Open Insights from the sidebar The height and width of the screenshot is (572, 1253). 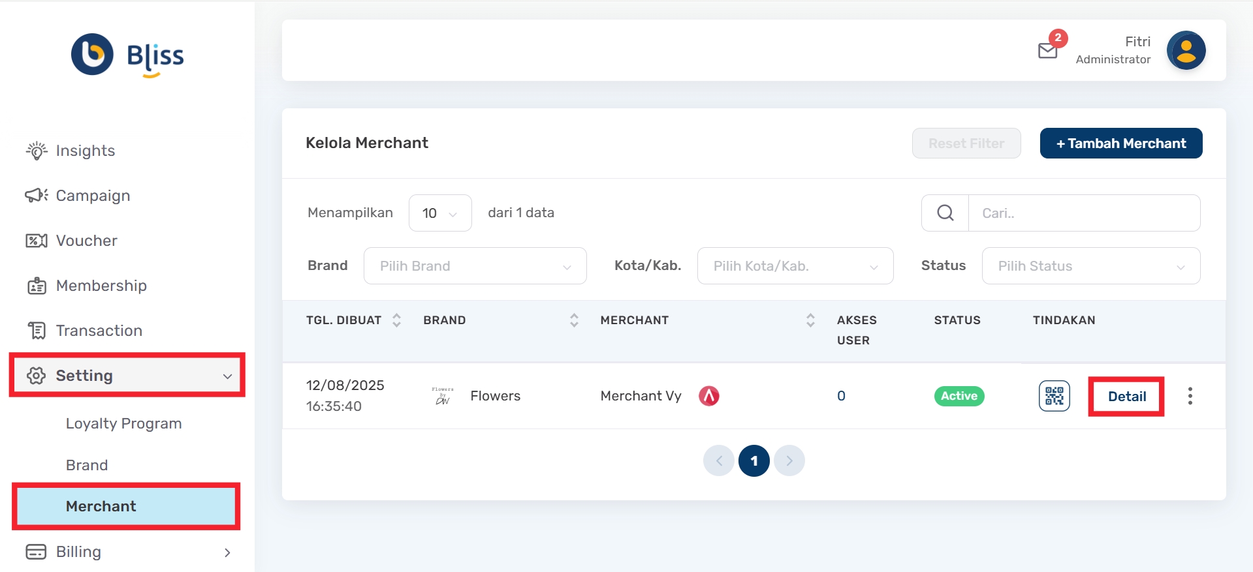tap(85, 151)
